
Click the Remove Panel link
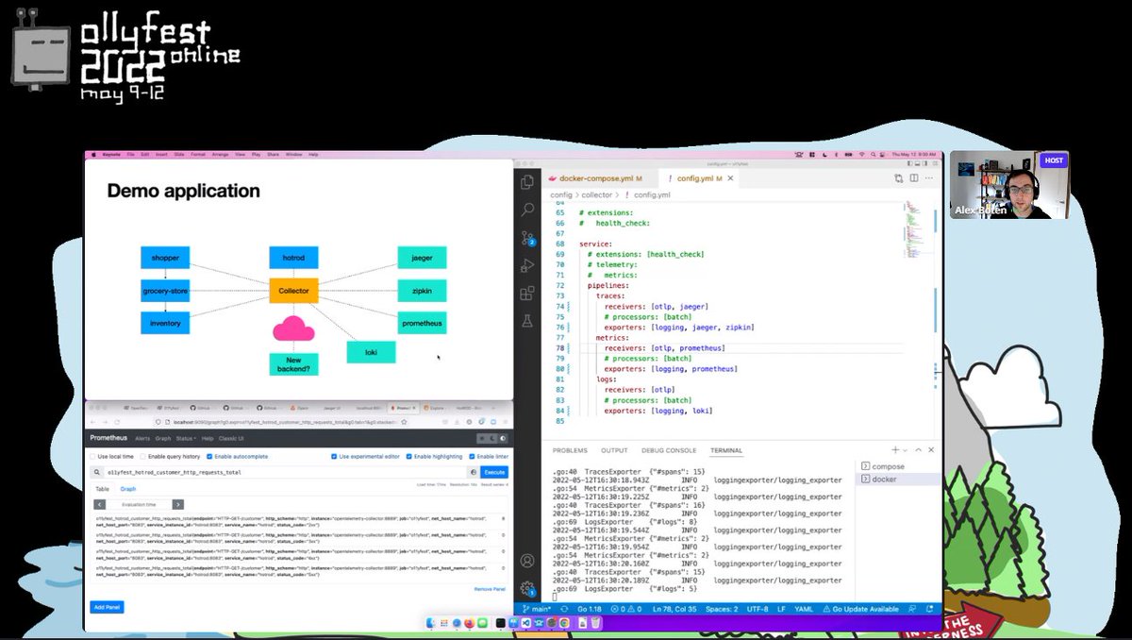(489, 588)
